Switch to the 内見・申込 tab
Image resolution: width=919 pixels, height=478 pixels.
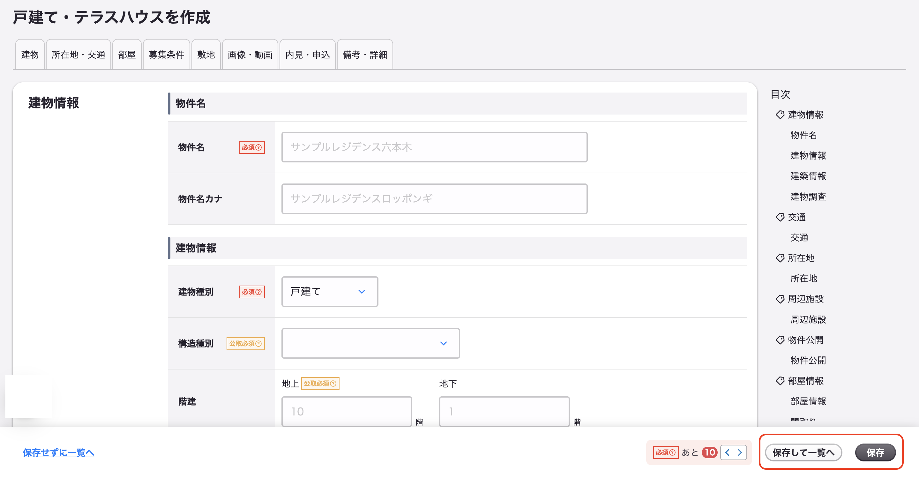[307, 55]
